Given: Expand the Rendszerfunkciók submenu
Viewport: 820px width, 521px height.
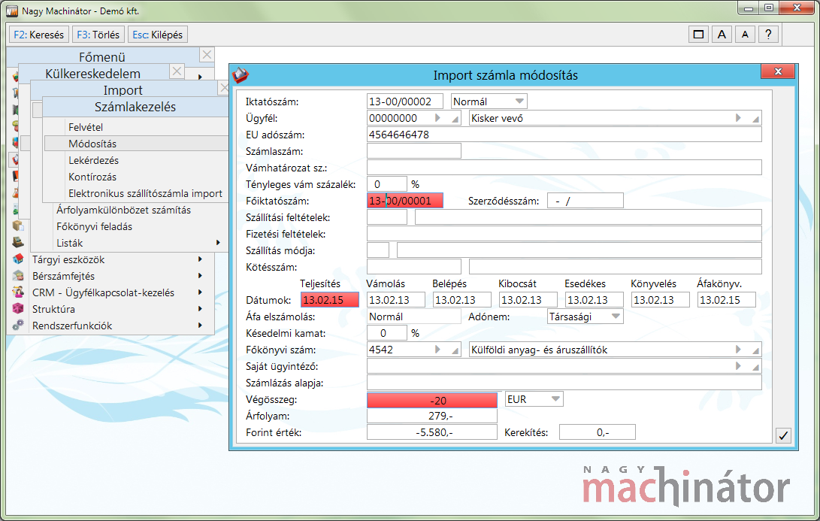Looking at the screenshot, I should point(200,326).
